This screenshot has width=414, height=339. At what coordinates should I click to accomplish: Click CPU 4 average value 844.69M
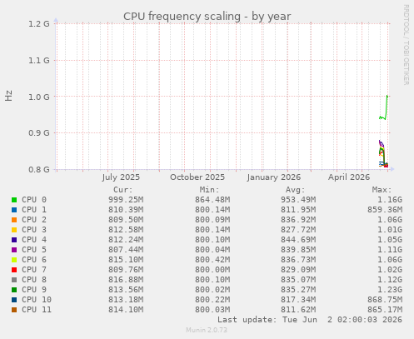click(x=298, y=240)
